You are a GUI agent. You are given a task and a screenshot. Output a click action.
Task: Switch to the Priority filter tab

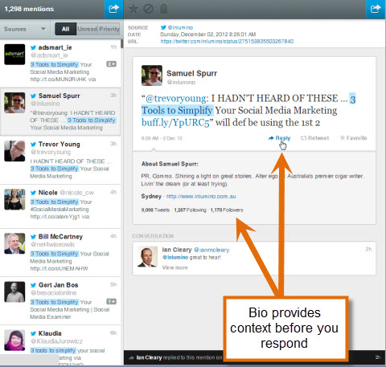pyautogui.click(x=109, y=29)
